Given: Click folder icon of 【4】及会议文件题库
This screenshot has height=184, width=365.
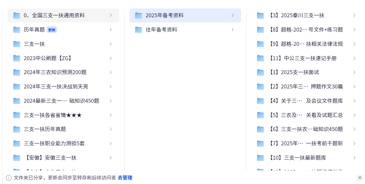Looking at the screenshot, I should point(260,101).
